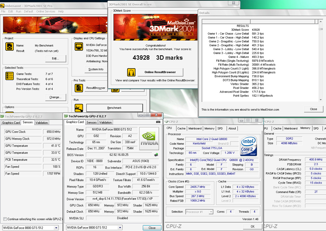Open the Run menu in 3DMark2001
This screenshot has width=326, height=231.
pyautogui.click(x=18, y=11)
